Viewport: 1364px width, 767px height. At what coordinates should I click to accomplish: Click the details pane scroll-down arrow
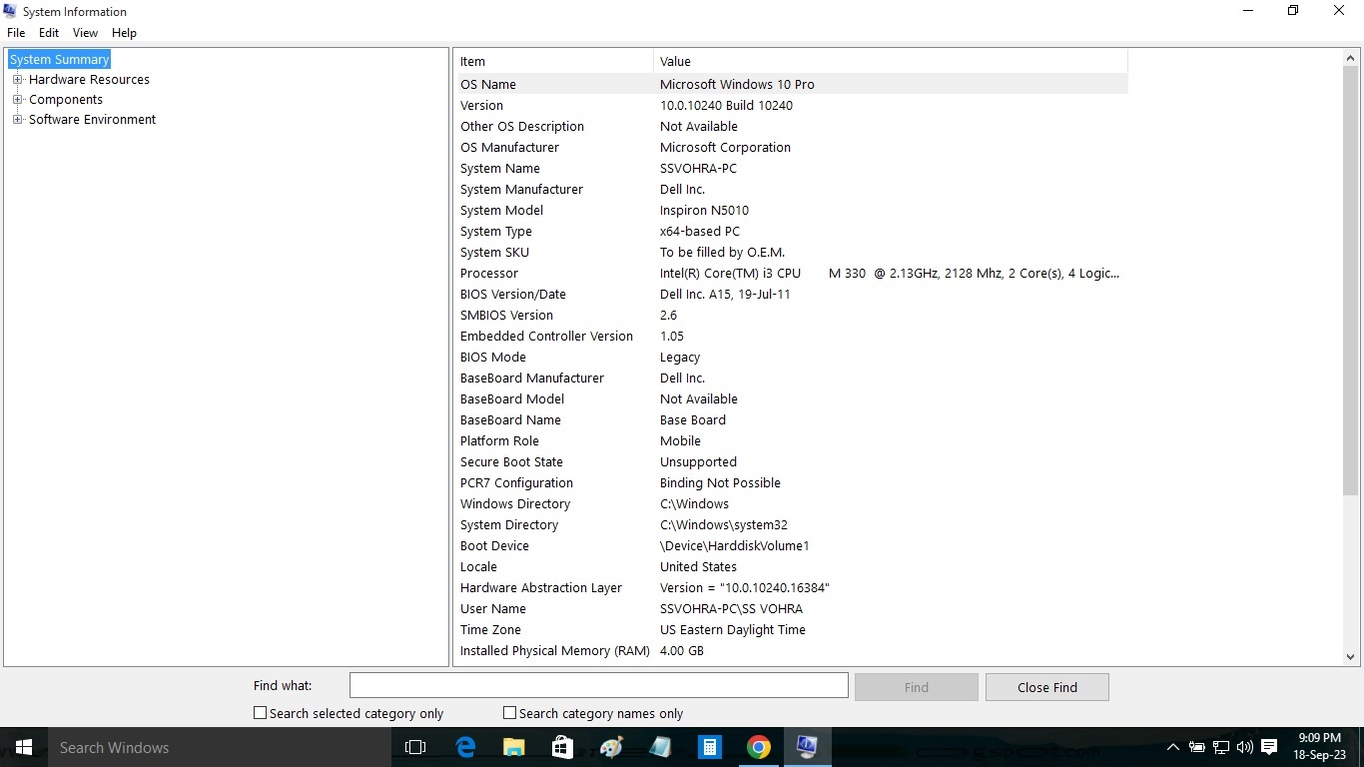[1350, 657]
